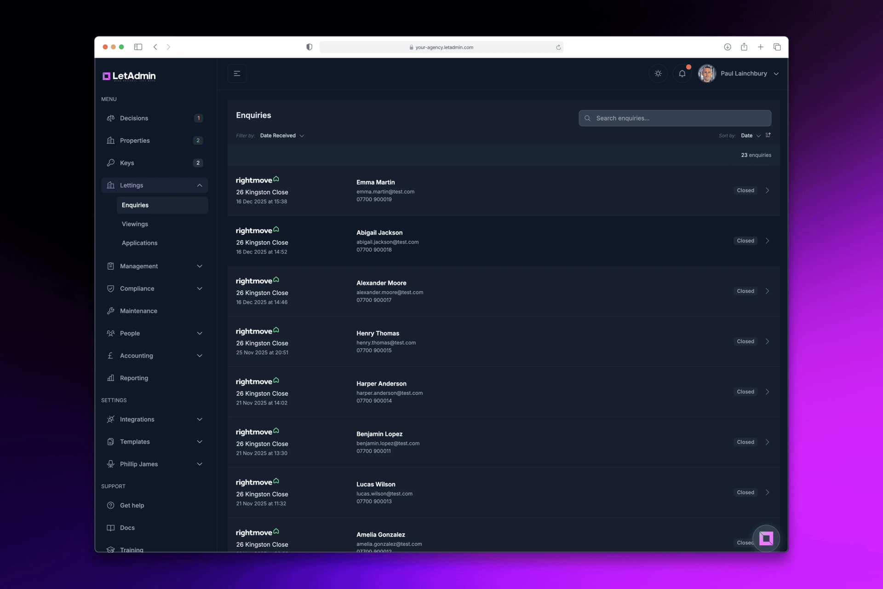The width and height of the screenshot is (883, 589).
Task: Toggle light mode via the sun icon
Action: [658, 73]
